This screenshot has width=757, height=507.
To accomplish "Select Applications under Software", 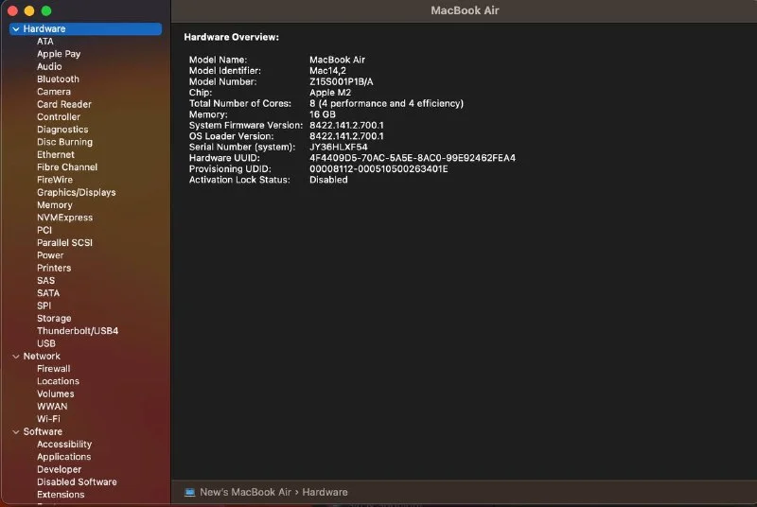I will pos(63,457).
